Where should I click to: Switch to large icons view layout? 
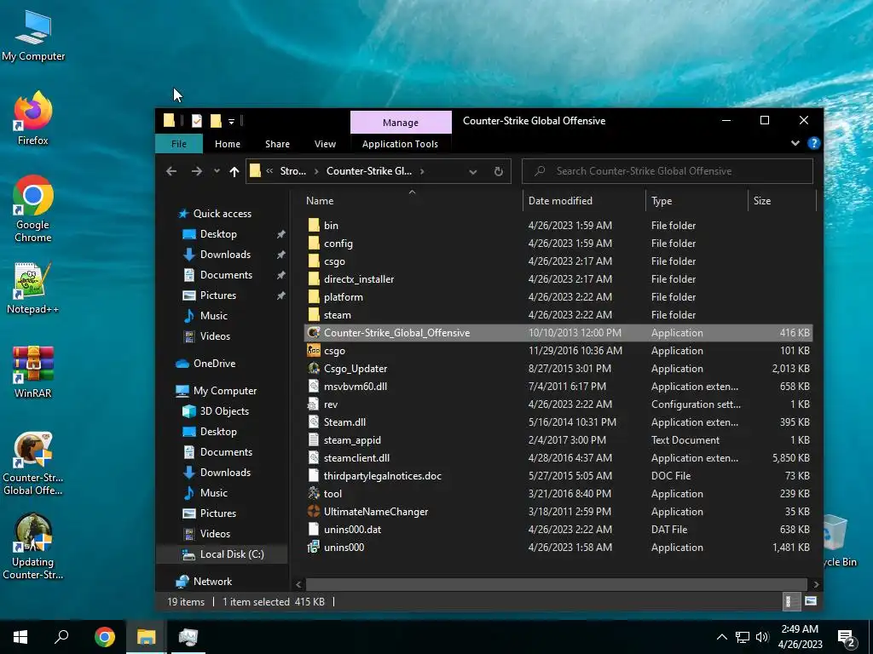pos(810,601)
